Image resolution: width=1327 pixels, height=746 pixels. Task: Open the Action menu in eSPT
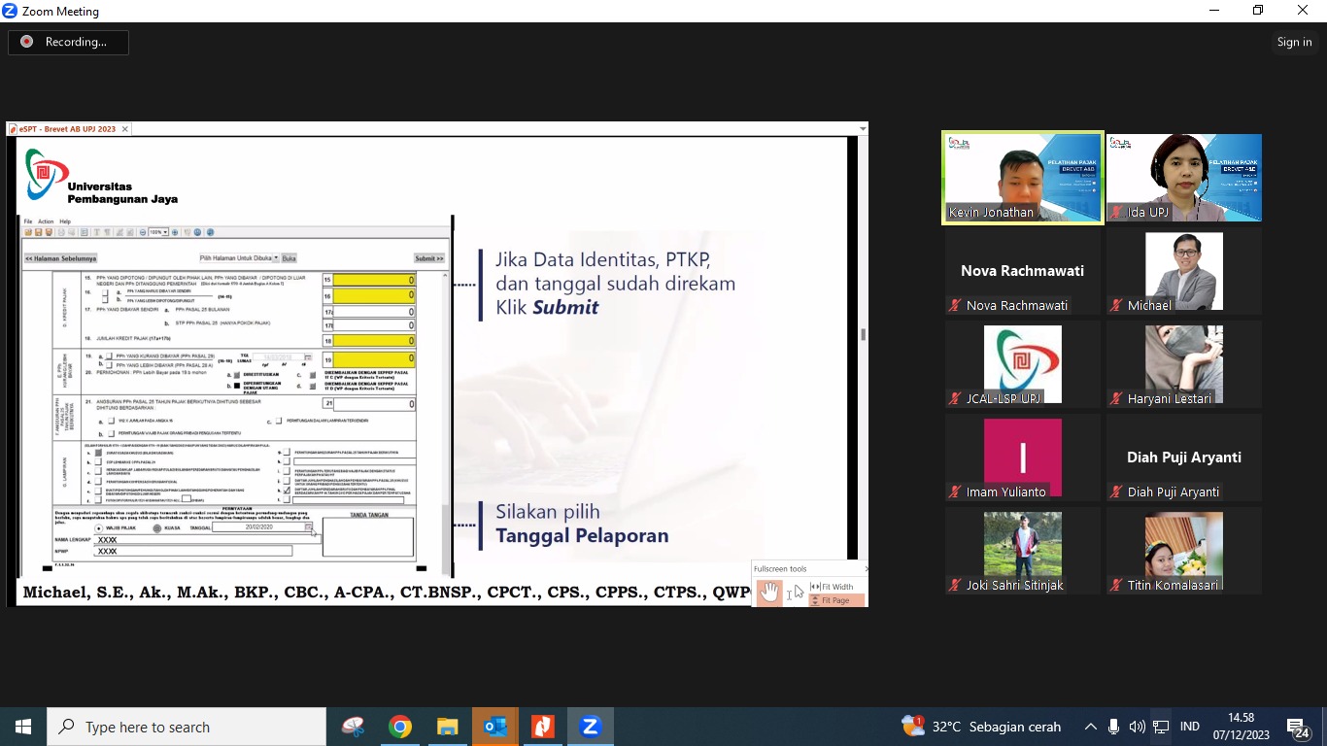(x=46, y=221)
